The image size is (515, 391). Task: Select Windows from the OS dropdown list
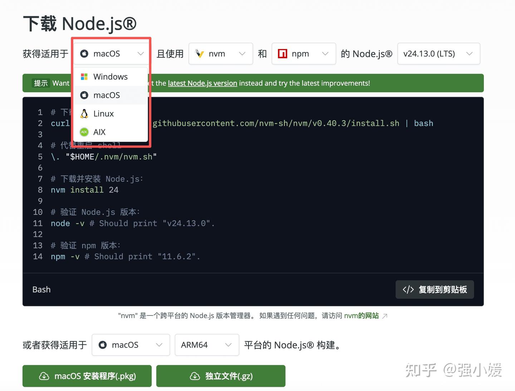click(x=111, y=77)
